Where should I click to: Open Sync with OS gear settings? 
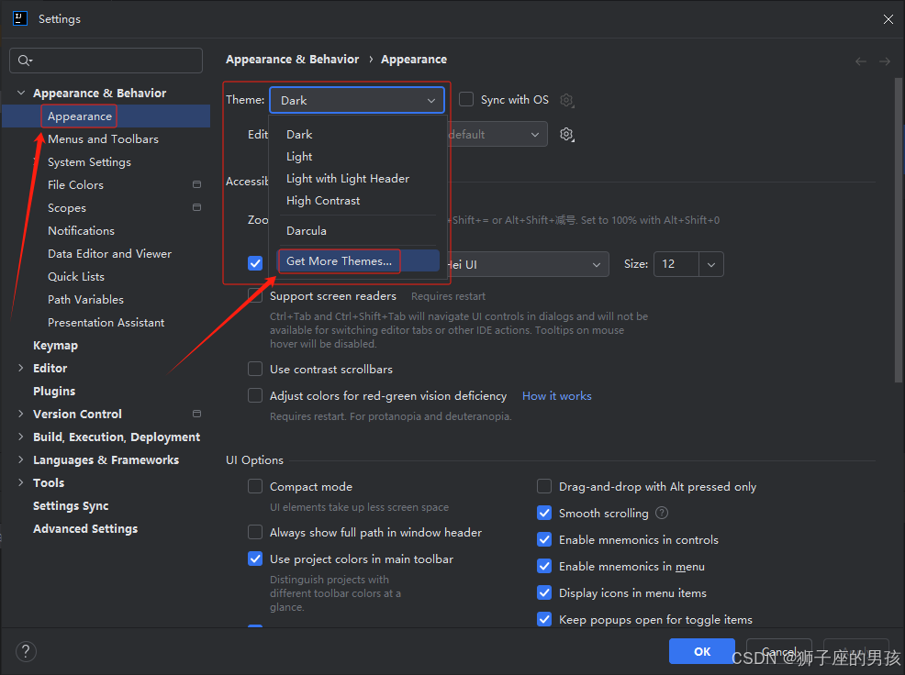(567, 100)
